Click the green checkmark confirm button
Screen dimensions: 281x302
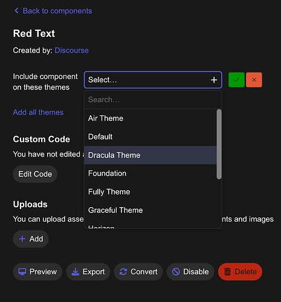point(236,80)
